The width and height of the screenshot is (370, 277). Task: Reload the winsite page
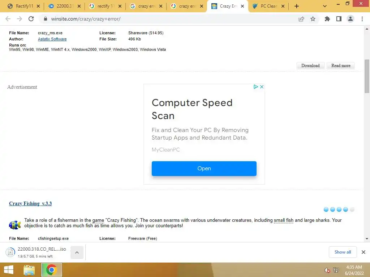tap(31, 19)
